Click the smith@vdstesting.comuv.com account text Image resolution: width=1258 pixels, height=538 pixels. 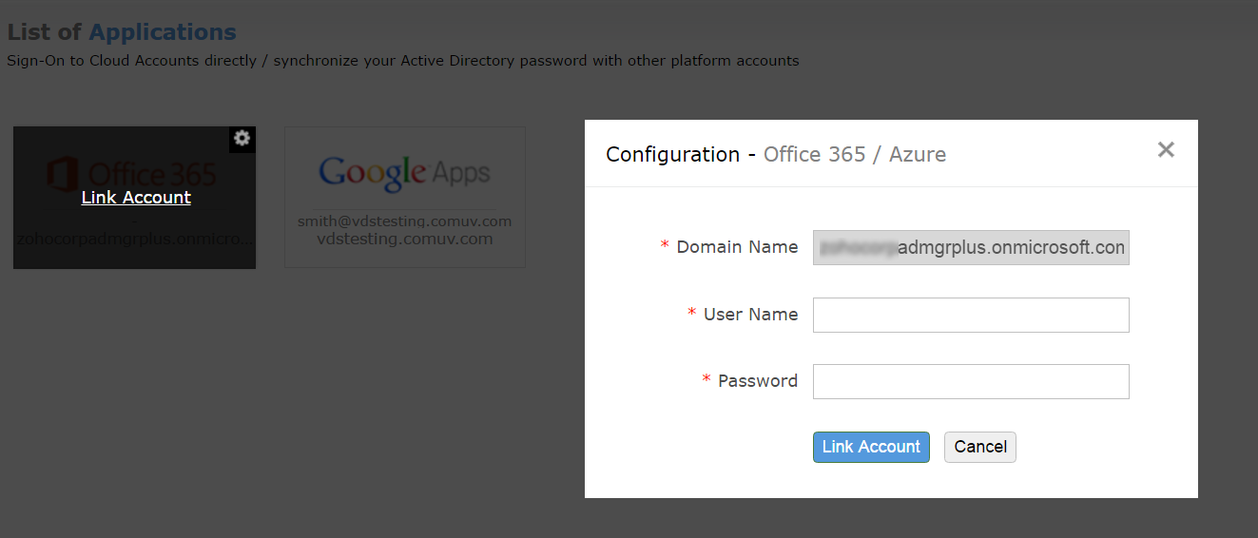coord(404,221)
